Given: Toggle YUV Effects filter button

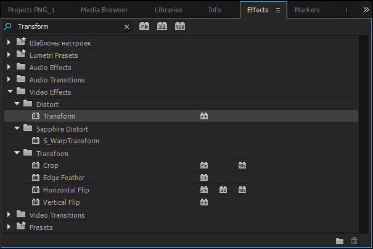Looking at the screenshot, I should (180, 26).
